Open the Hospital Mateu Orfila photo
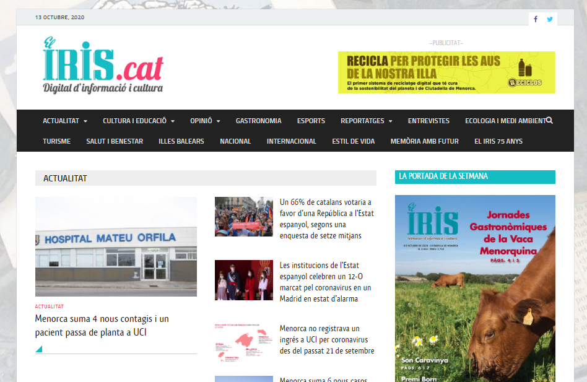The height and width of the screenshot is (382, 587). pyautogui.click(x=116, y=246)
